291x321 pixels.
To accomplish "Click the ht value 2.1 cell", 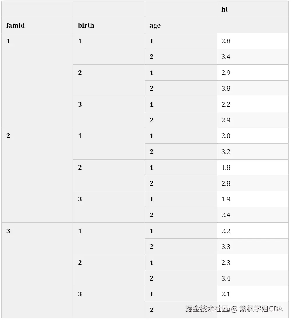I will (x=226, y=294).
